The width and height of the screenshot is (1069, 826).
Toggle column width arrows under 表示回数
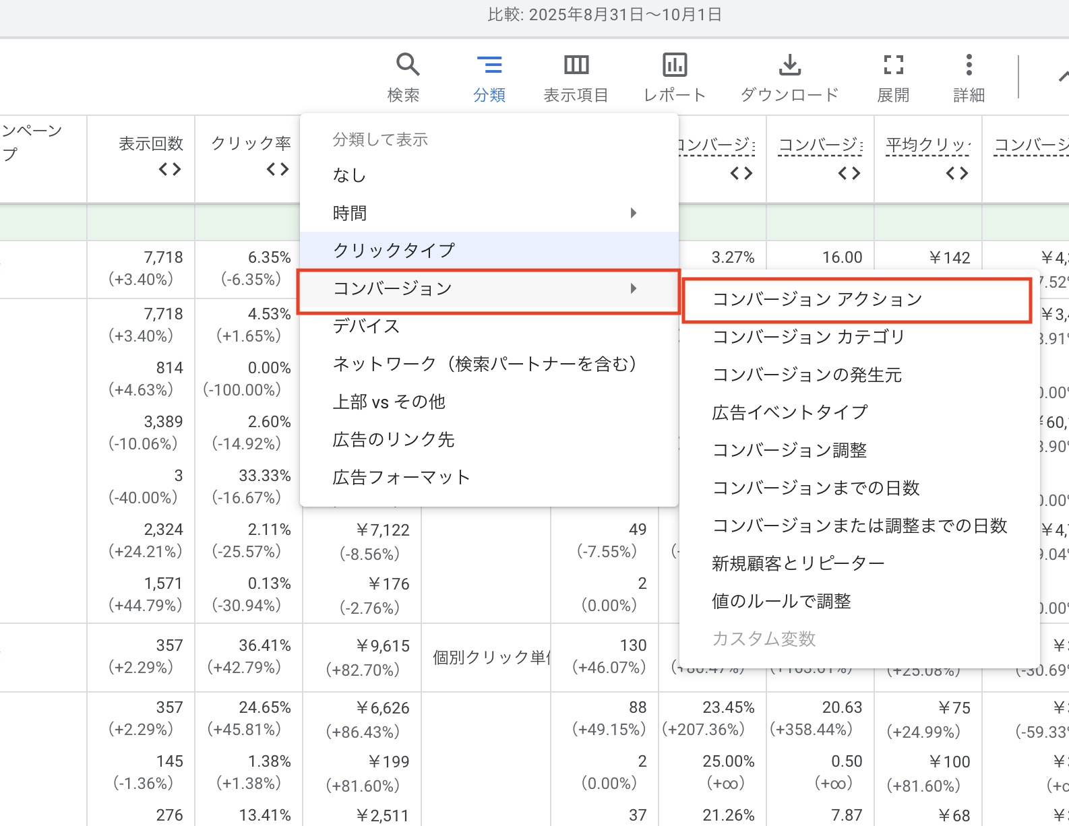170,169
